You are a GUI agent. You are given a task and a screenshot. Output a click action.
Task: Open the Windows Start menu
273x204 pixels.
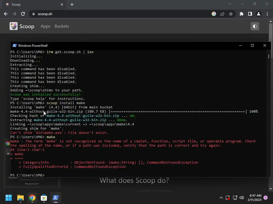click(x=9, y=198)
